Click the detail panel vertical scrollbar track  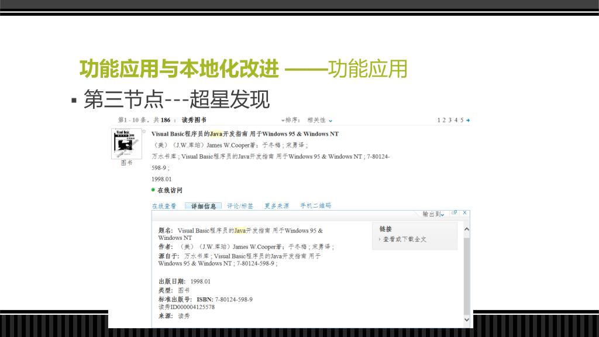[x=466, y=275]
